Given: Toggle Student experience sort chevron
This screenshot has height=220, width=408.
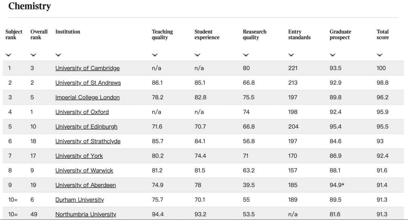Looking at the screenshot, I should click(x=198, y=55).
